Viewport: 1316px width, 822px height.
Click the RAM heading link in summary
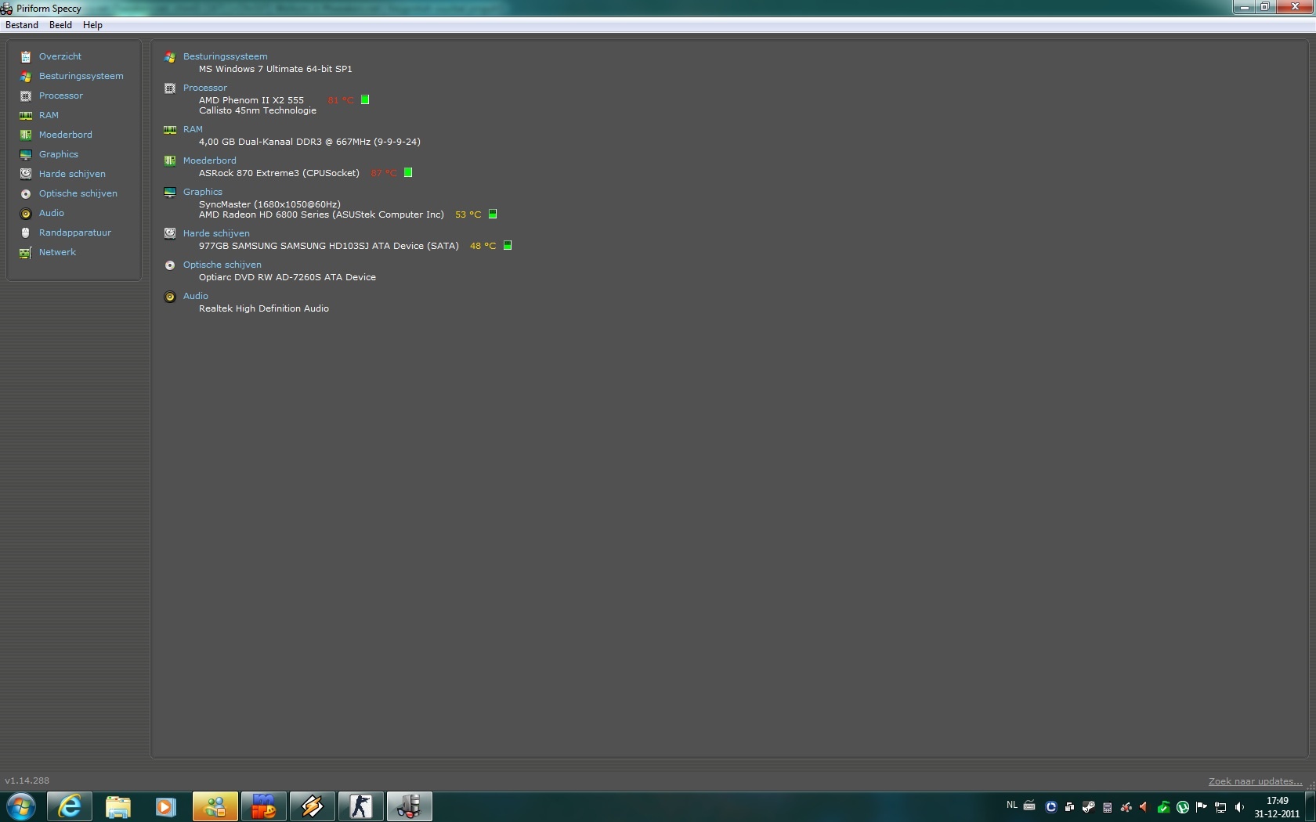point(193,129)
